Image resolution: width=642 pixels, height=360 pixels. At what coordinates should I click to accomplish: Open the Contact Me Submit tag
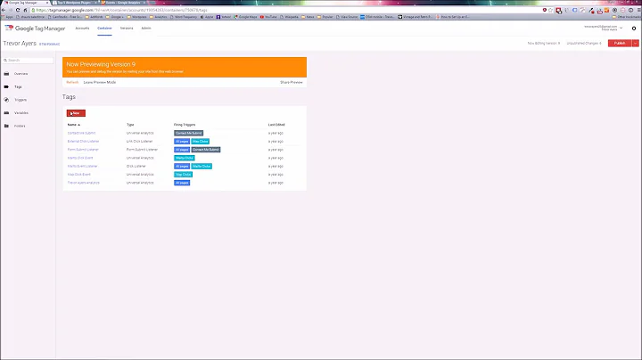pyautogui.click(x=81, y=133)
